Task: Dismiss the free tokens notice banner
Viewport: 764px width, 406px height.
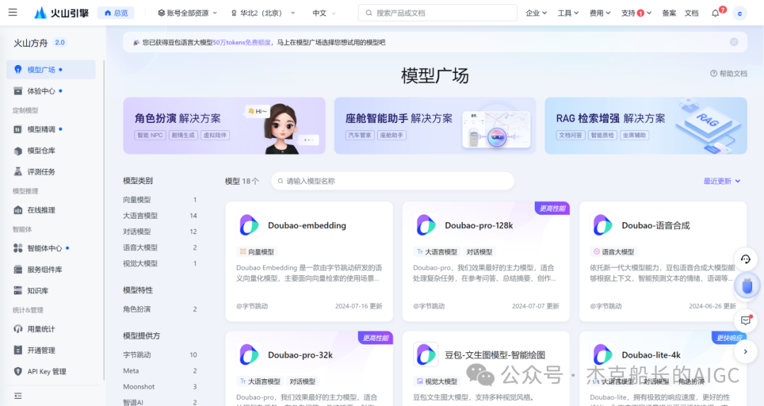Action: point(734,42)
